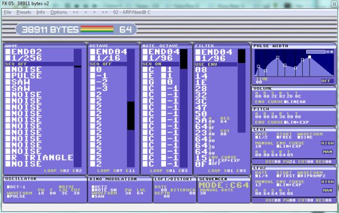Click LOOP end E11 in Octave panel
The width and height of the screenshot is (339, 213).
[x=130, y=171]
